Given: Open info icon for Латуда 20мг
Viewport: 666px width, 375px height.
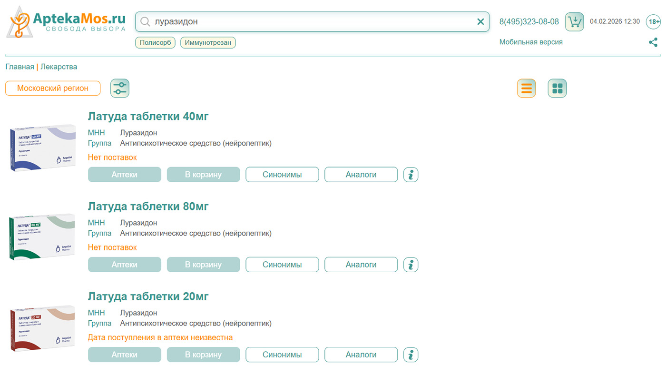Looking at the screenshot, I should 411,355.
